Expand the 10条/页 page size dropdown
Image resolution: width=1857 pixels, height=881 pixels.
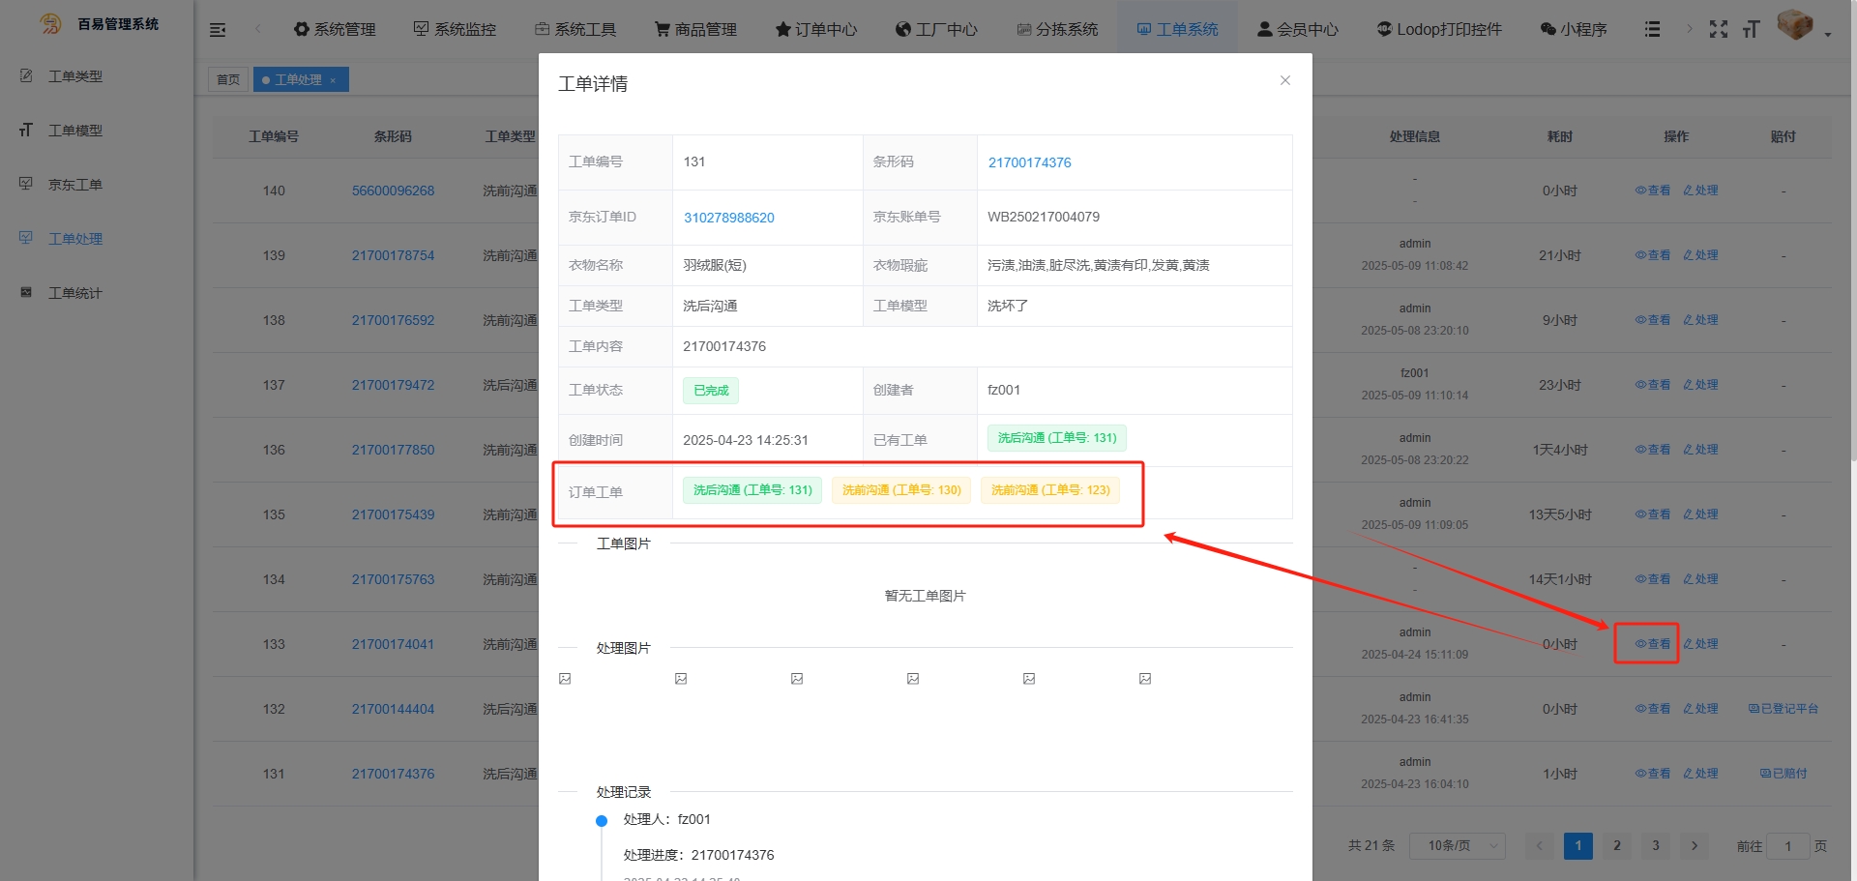pos(1458,846)
